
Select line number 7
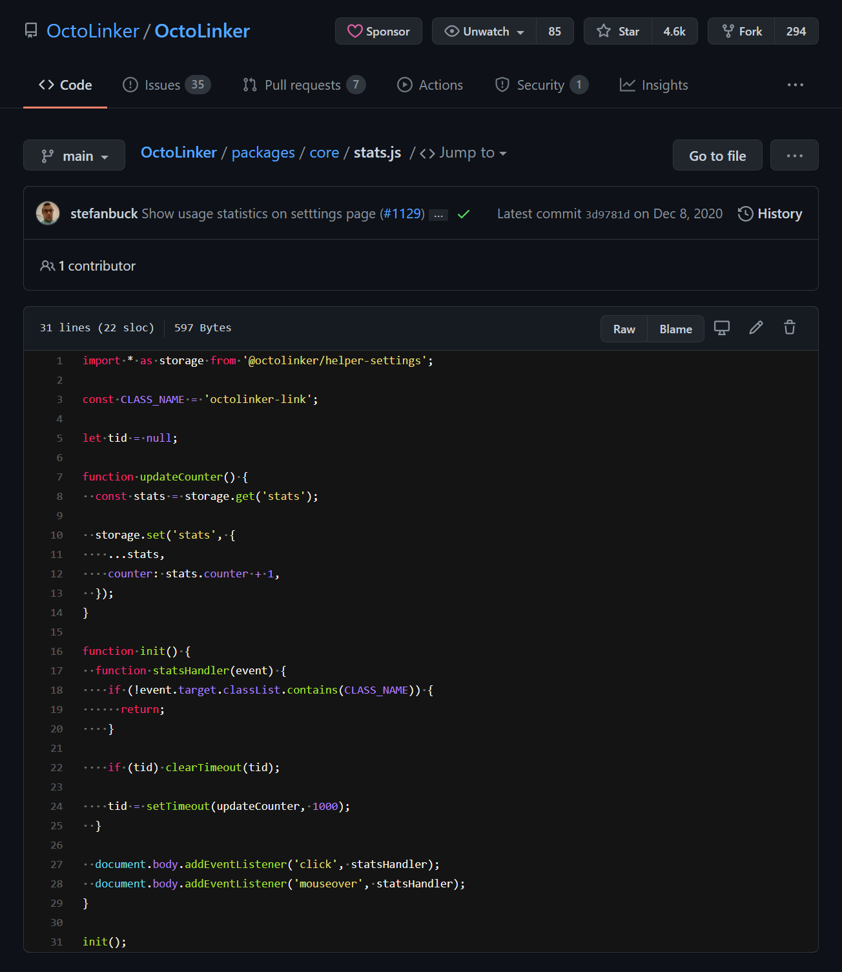[x=59, y=477]
